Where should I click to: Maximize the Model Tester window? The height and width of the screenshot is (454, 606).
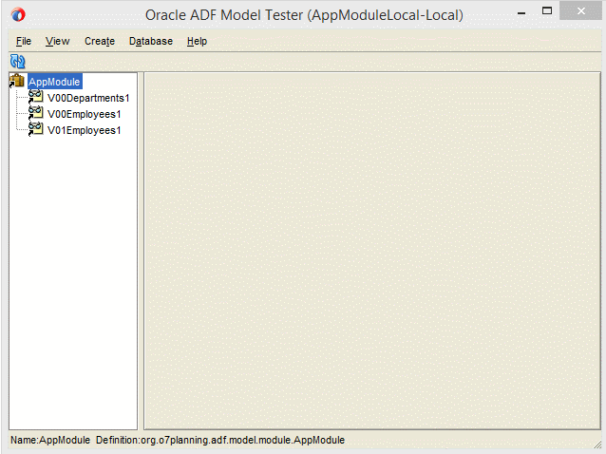547,10
